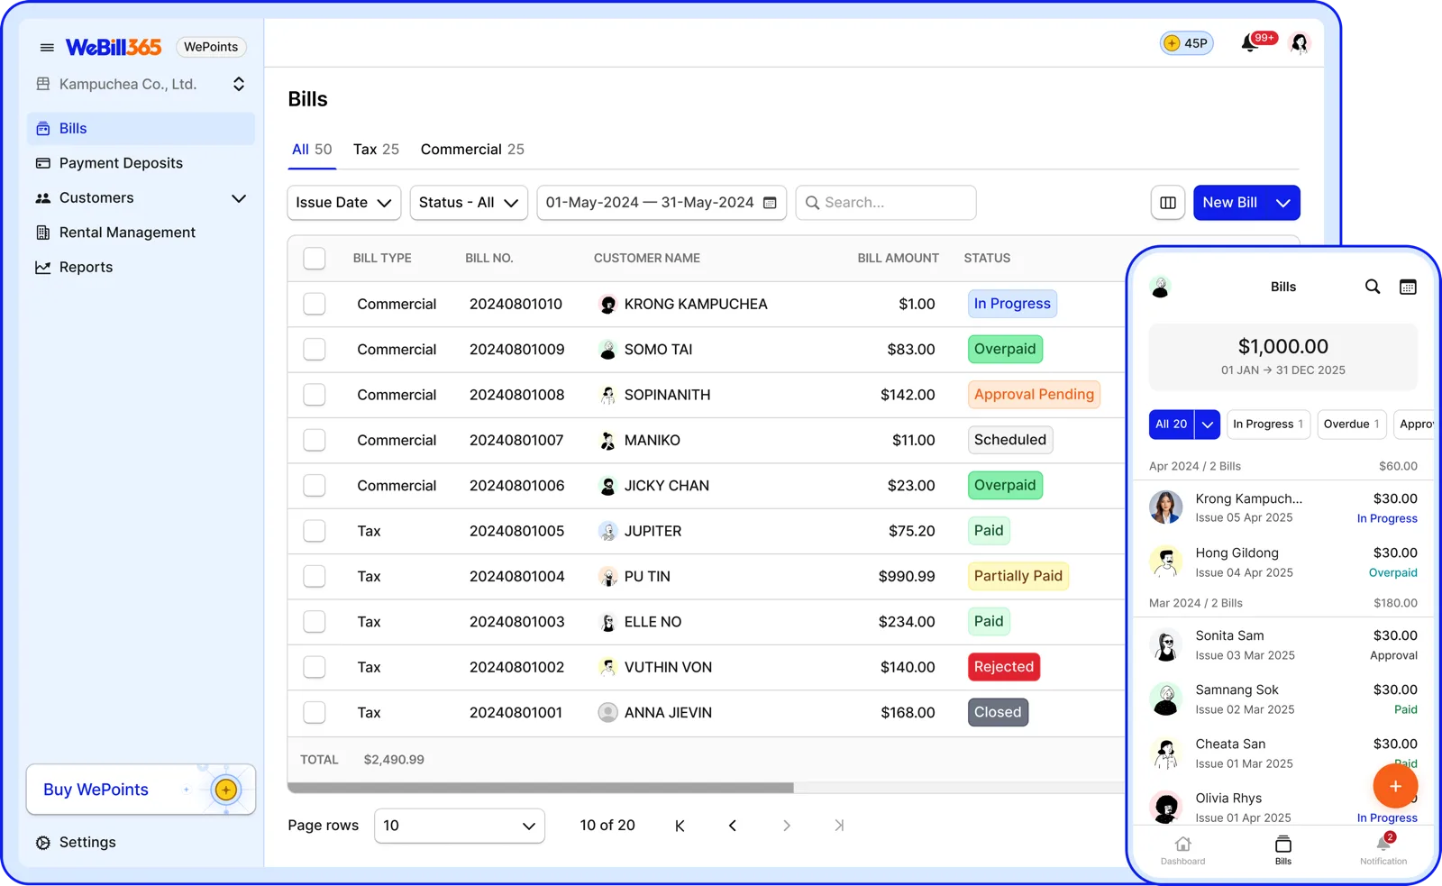Go to the next page of the table
1442x886 pixels.
tap(786, 826)
